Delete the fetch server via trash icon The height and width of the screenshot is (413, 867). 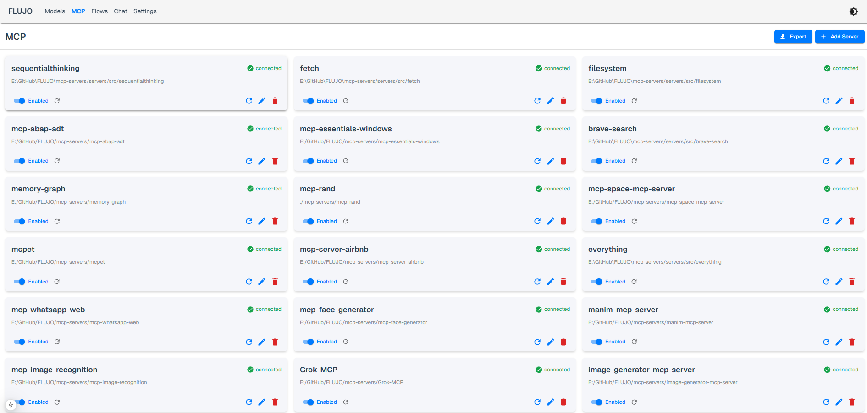point(563,101)
